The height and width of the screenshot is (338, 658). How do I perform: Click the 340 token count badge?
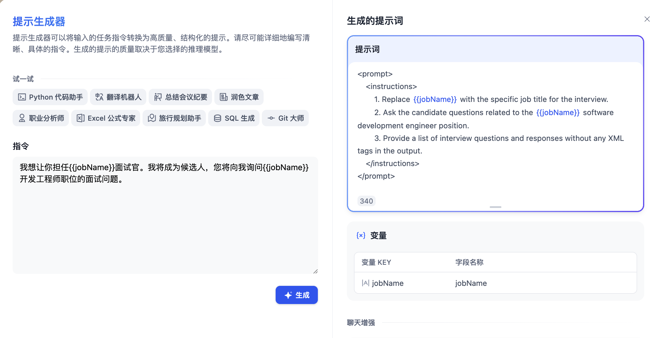click(366, 201)
